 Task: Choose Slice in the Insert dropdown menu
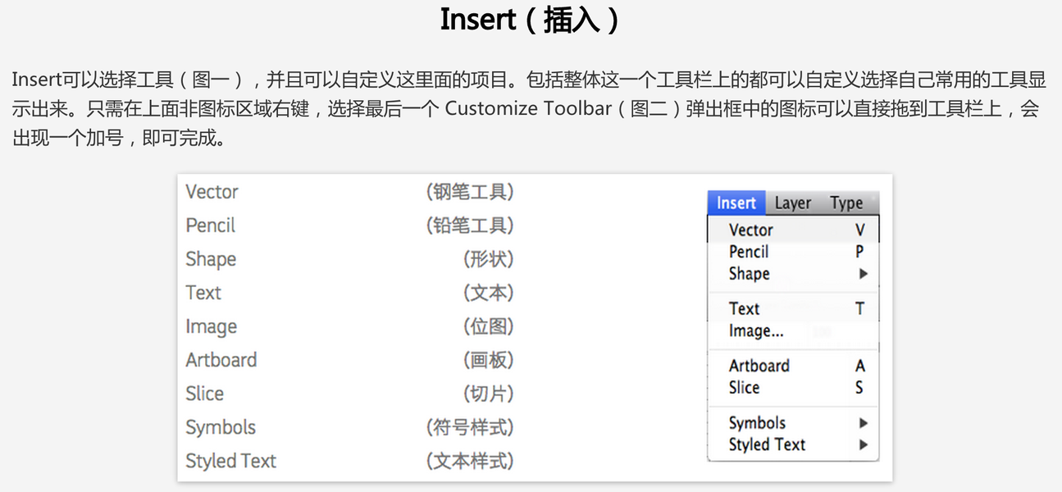click(x=744, y=388)
